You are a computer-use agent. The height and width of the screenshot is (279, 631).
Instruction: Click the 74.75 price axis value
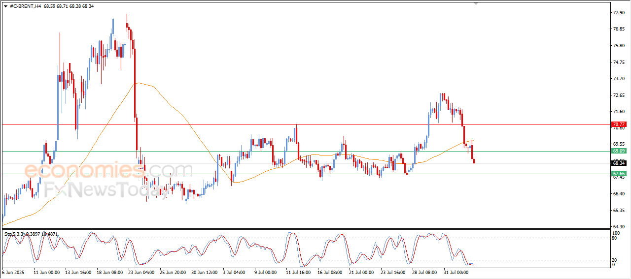tap(618, 62)
